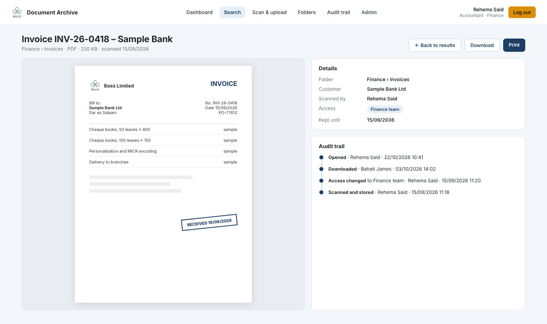View the Audit trail page
Image resolution: width=547 pixels, height=324 pixels.
(339, 12)
